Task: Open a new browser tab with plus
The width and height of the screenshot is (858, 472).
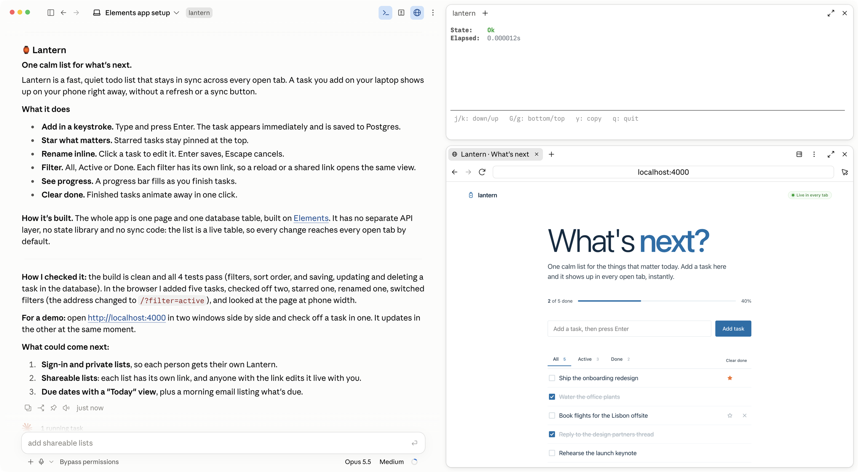Action: 551,154
